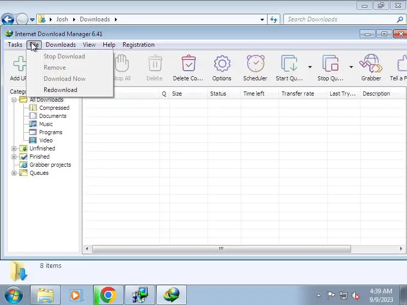Click the Delete Completed toolbar icon
The height and width of the screenshot is (305, 407).
coord(189,63)
